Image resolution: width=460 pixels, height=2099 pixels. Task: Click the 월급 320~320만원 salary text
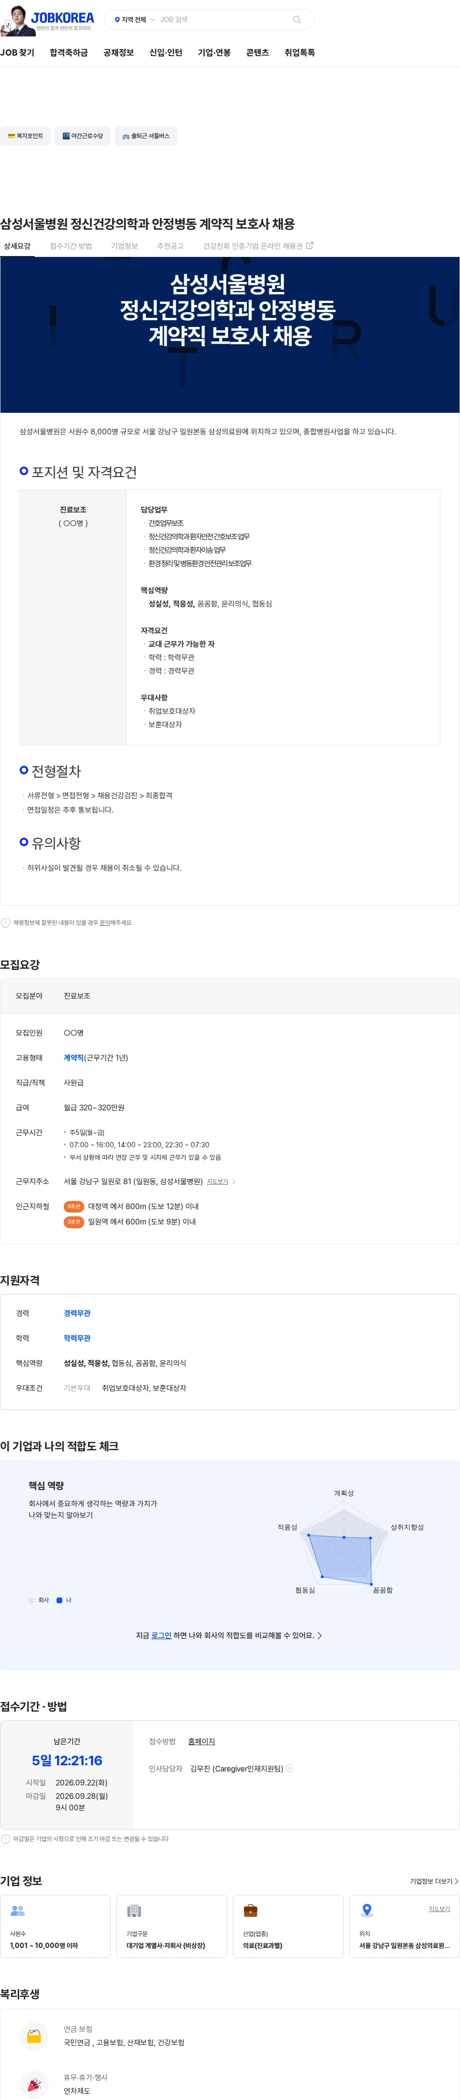click(94, 1108)
